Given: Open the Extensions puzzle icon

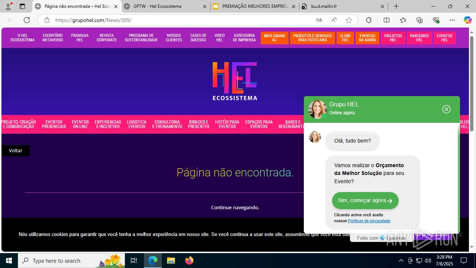Looking at the screenshot, I should [369, 20].
